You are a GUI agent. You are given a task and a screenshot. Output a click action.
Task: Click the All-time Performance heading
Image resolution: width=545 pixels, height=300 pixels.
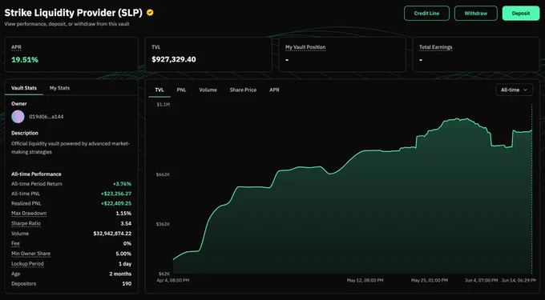[36, 174]
